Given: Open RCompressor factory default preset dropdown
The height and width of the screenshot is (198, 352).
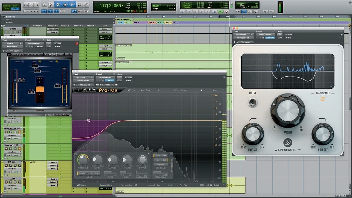Looking at the screenshot, I should pos(34,43).
